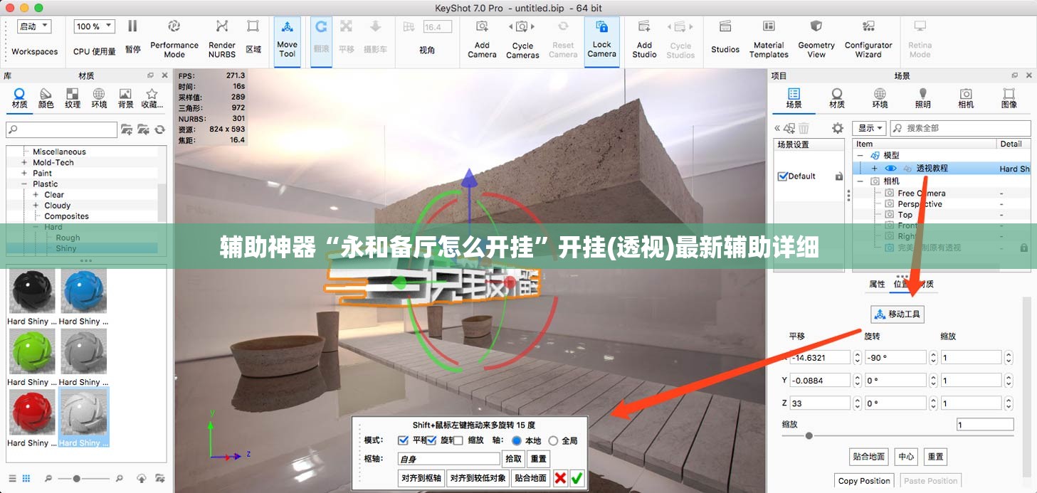1037x493 pixels.
Task: Toggle the Default scene set checkbox
Action: (x=783, y=176)
